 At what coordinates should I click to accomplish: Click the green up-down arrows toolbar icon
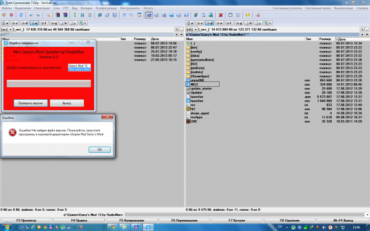(x=75, y=15)
